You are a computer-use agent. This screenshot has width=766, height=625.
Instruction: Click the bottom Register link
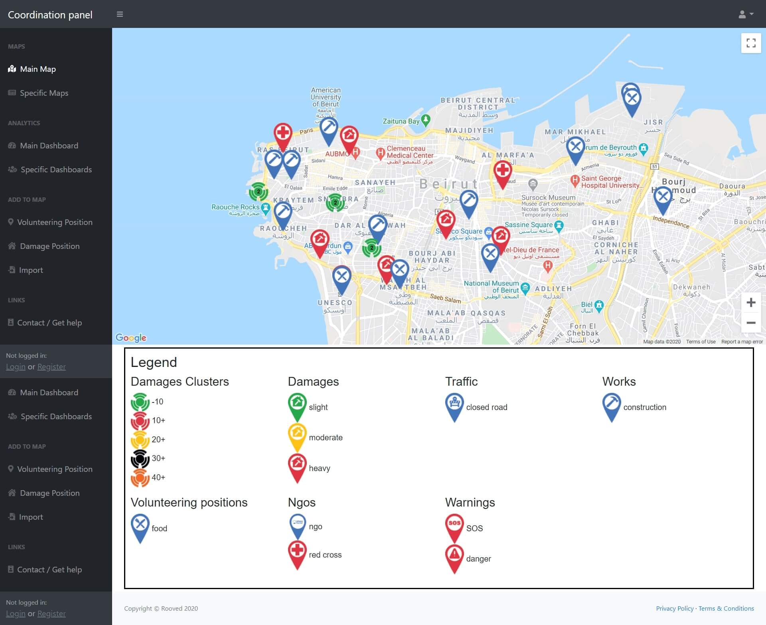[x=51, y=613]
